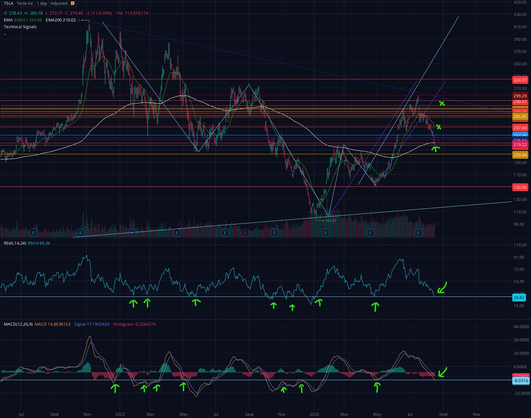The image size is (531, 418).
Task: Open the earnings marker near late April 2023
Action: point(371,232)
